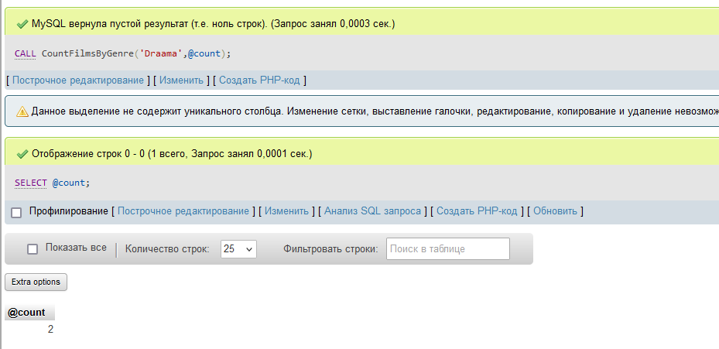Select the result cell containing value 2
This screenshot has width=719, height=349.
click(50, 330)
